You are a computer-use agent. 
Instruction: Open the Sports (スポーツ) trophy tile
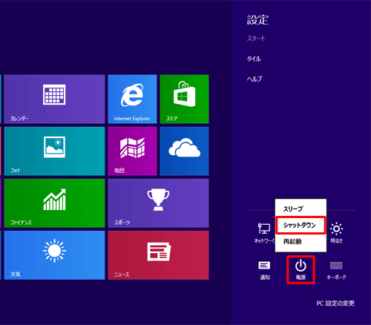(158, 203)
